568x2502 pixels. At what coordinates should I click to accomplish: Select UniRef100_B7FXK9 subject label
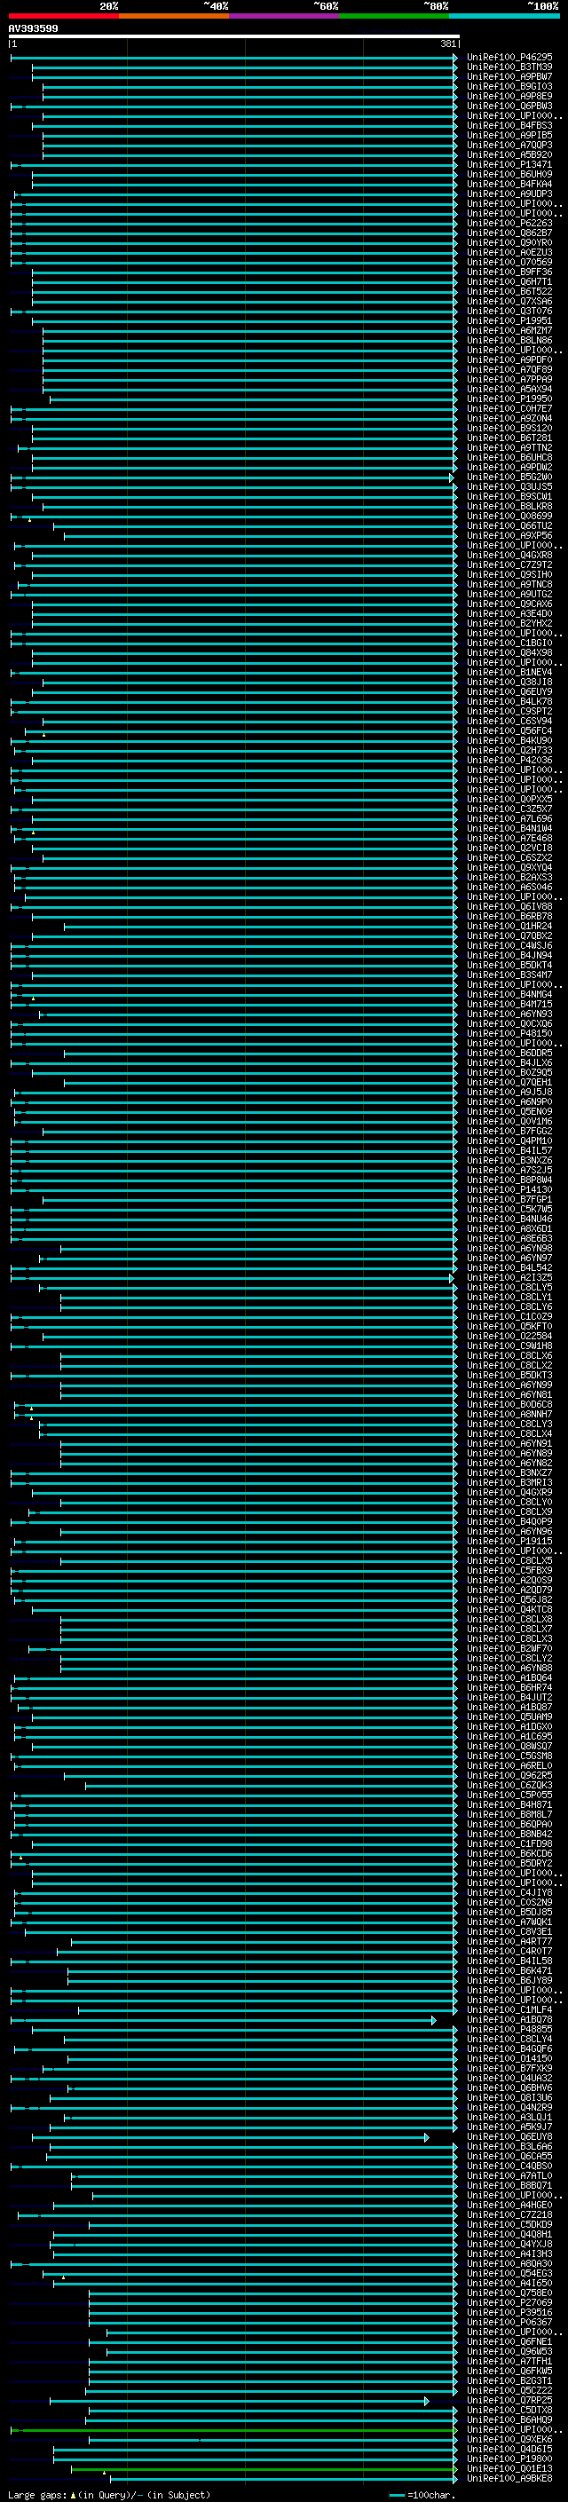[x=509, y=2068]
